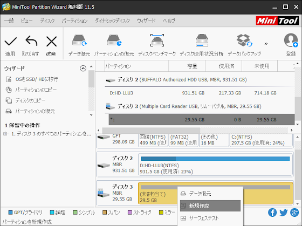Open the Help (ヘルプ) menu

(x=169, y=20)
